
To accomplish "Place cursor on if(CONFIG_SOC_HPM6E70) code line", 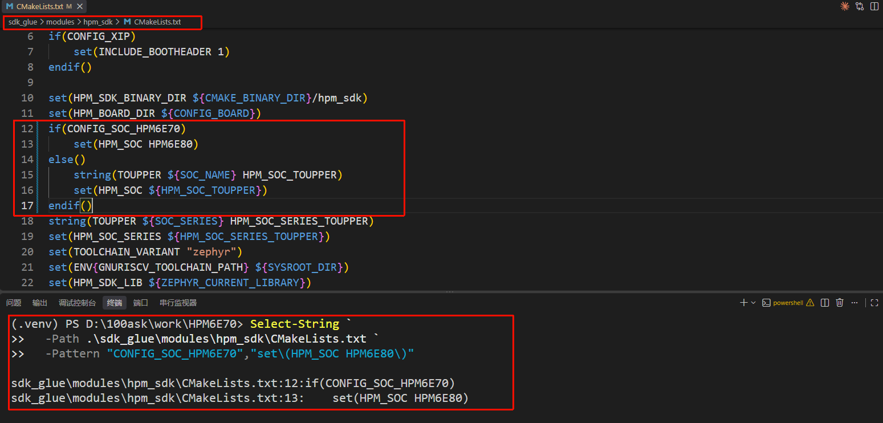I will (x=117, y=128).
